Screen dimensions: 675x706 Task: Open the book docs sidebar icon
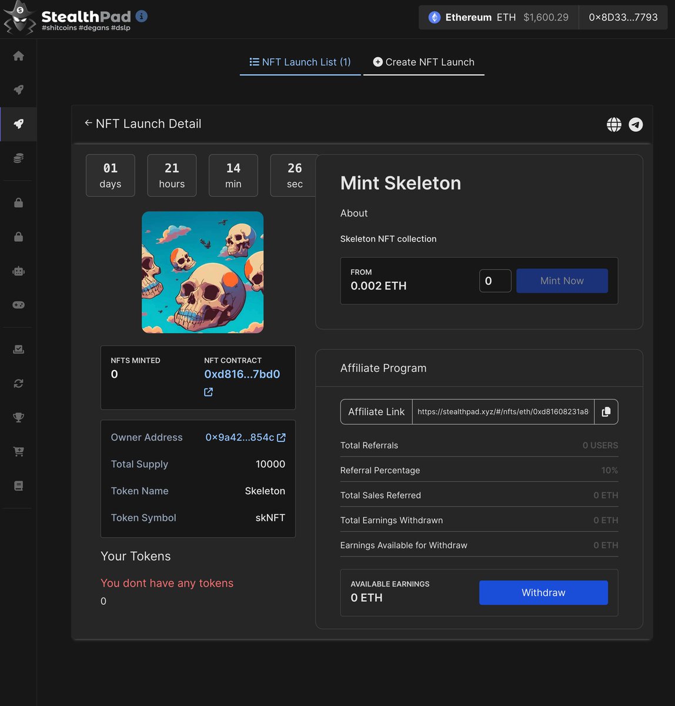(x=18, y=486)
